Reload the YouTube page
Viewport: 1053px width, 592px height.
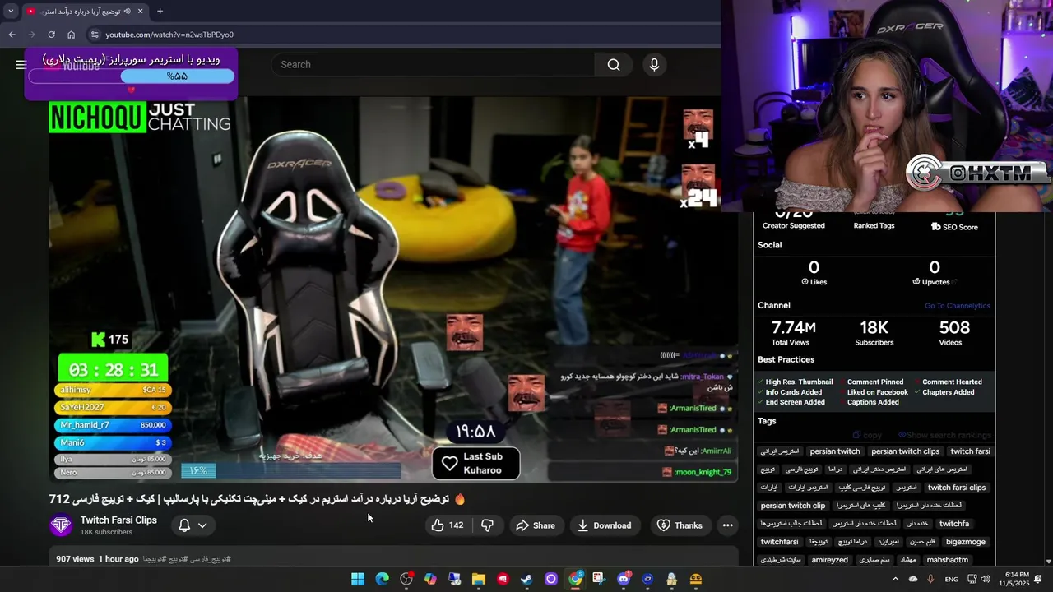point(51,35)
